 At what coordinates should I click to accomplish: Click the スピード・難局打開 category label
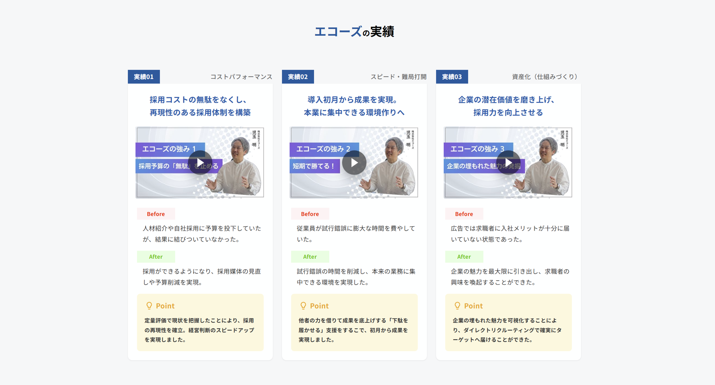click(398, 77)
